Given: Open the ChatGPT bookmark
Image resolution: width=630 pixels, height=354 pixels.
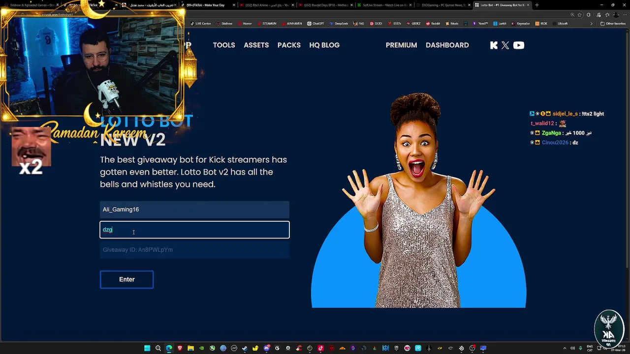Looking at the screenshot, I should [x=315, y=24].
